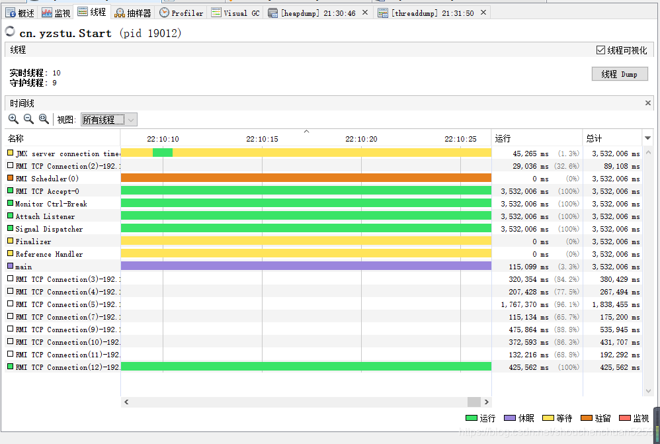Screen dimensions: 660x444
Task: Click the zoom-to-fit timeline icon
Action: (44, 119)
